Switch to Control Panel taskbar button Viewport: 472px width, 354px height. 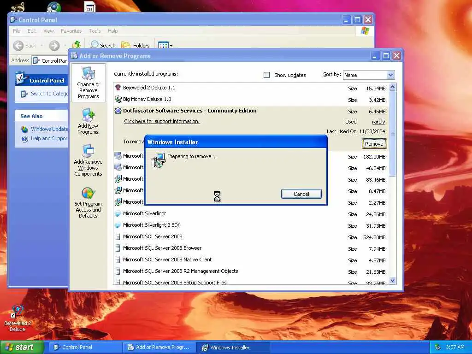tap(85, 347)
